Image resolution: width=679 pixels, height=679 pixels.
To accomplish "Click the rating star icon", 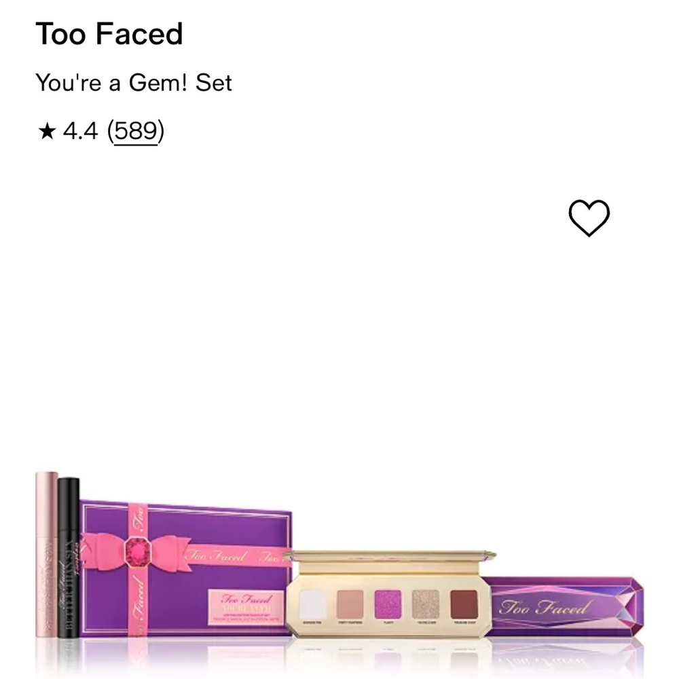I will (46, 130).
